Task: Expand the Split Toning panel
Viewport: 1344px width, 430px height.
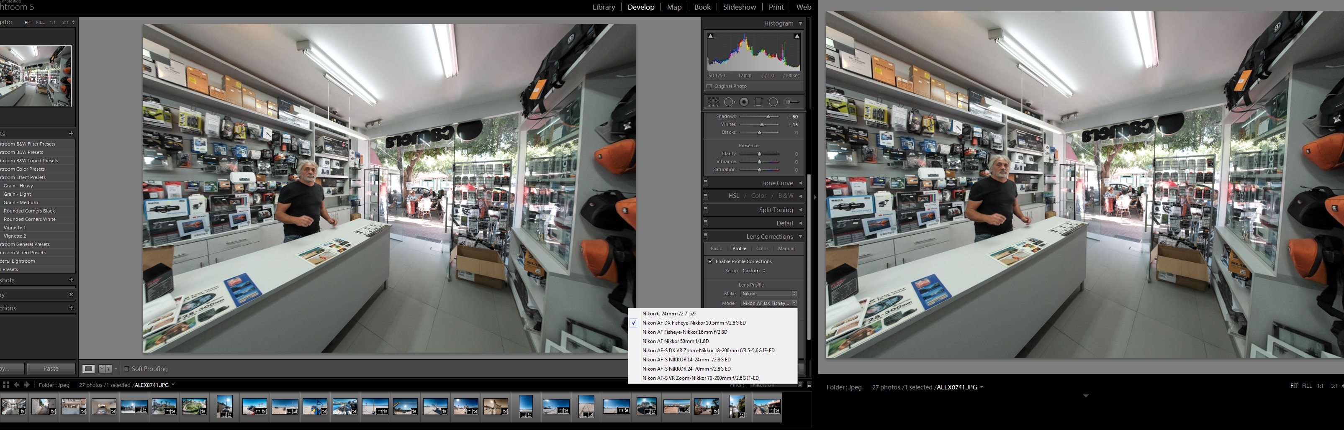Action: point(800,210)
